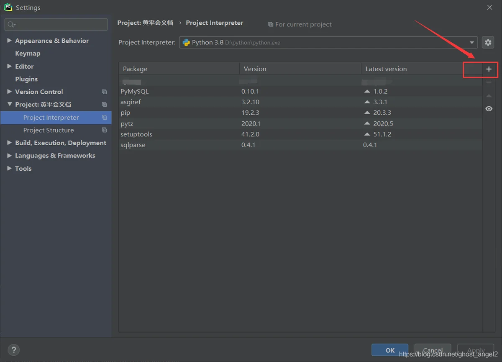Open the Project Interpreter dropdown
This screenshot has height=362, width=502.
(x=472, y=42)
